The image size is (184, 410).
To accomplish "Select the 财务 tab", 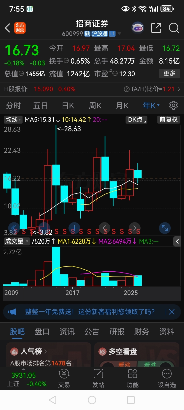I will (x=142, y=332).
